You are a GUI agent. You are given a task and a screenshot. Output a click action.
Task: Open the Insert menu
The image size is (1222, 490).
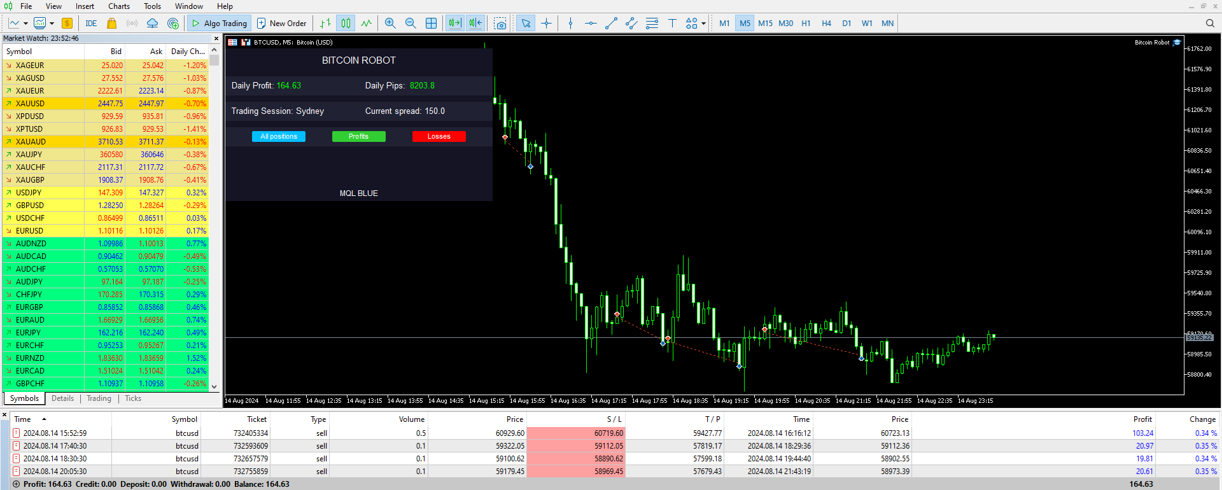pyautogui.click(x=85, y=6)
